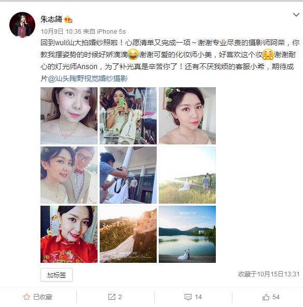Open the username 朱志旖 profile link
The height and width of the screenshot is (307, 303).
[x=51, y=19]
